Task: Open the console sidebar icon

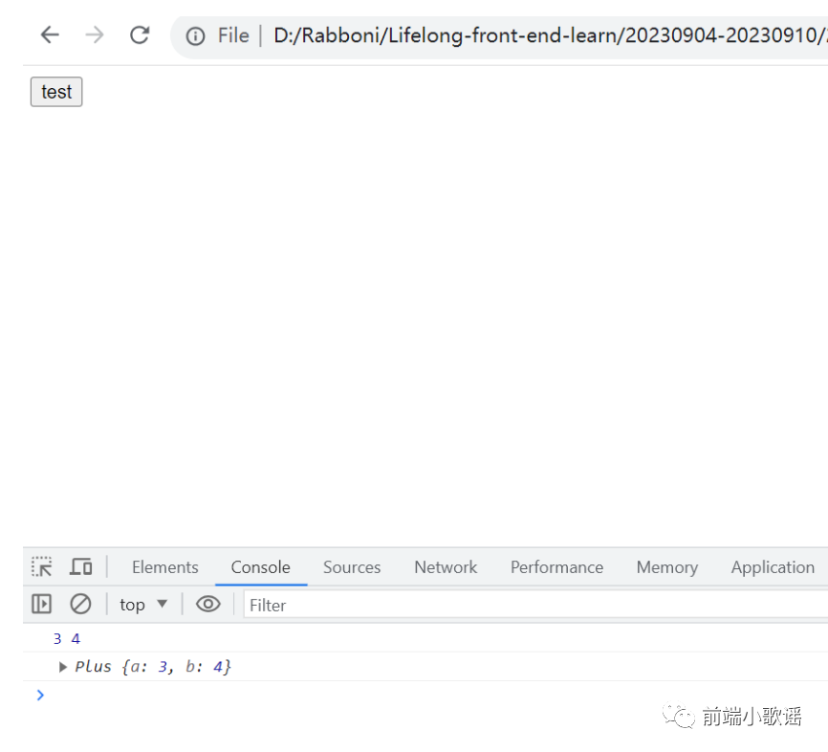Action: coord(40,604)
